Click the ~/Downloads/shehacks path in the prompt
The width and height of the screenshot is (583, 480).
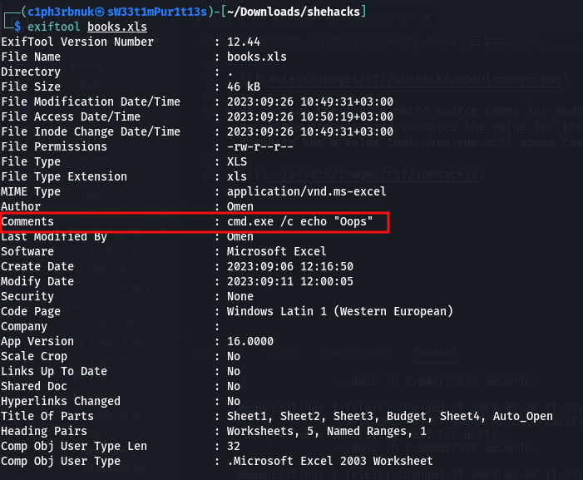(293, 12)
